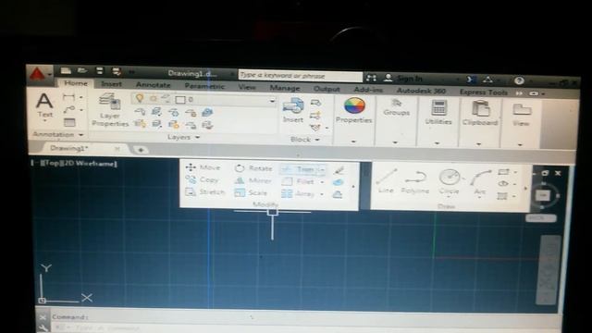The image size is (592, 333).
Task: Select the Erase tool in Modify panel
Action: pyautogui.click(x=339, y=170)
